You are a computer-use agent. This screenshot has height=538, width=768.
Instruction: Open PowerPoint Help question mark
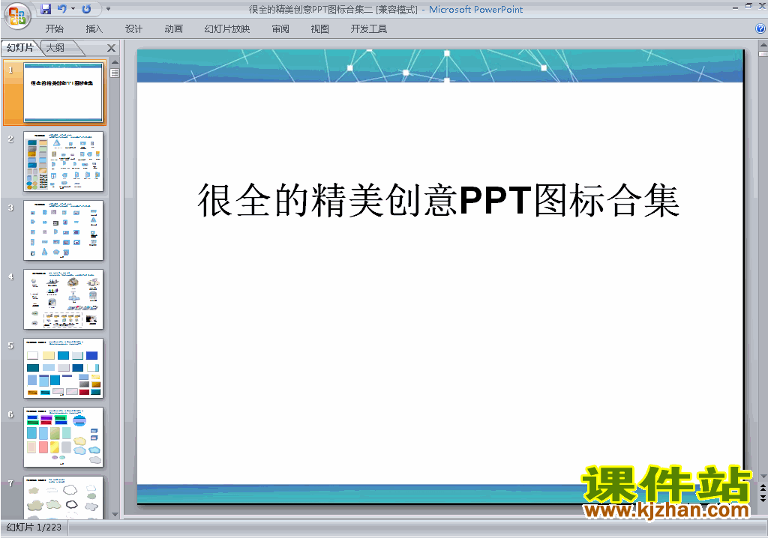coord(760,29)
